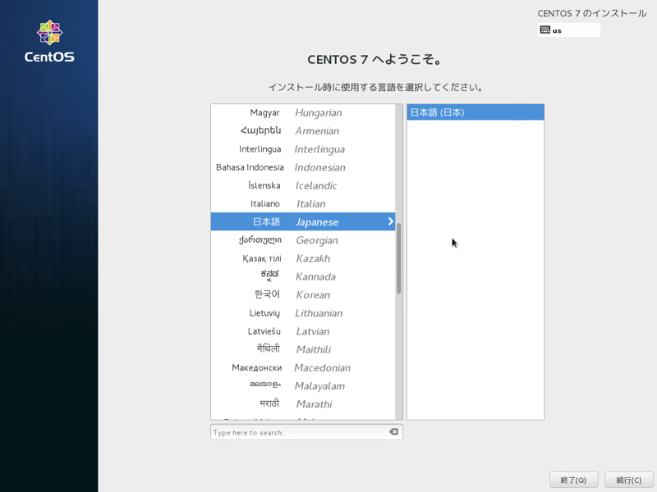Clear the search field with the backspace icon
The image size is (657, 492).
tap(393, 432)
